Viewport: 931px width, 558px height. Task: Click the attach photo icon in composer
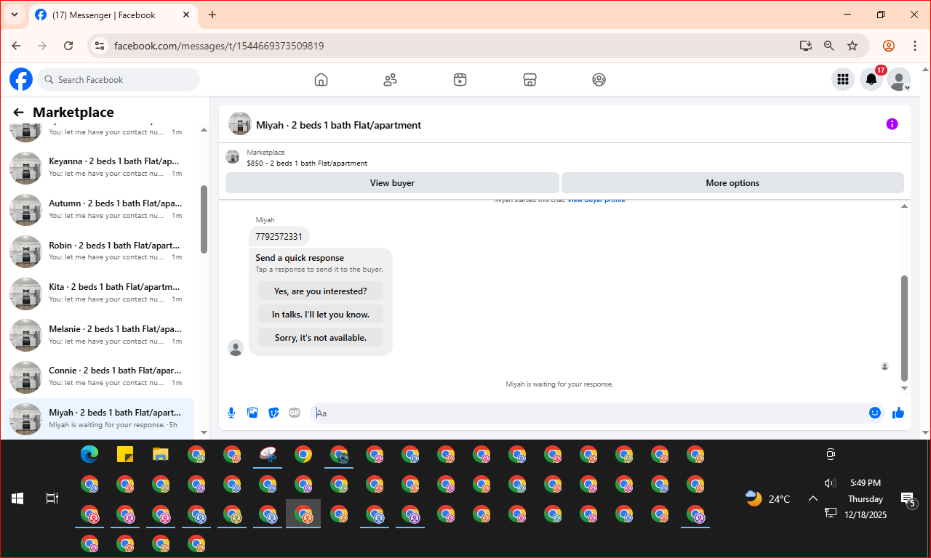252,413
